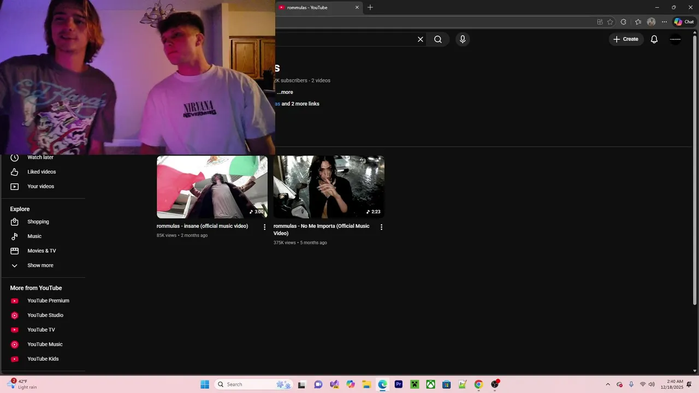Click the OneDrive sync tray icon
The image size is (699, 393).
[620, 384]
